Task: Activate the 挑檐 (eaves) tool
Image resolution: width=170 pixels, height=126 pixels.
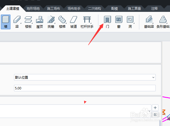Action: [x=51, y=22]
